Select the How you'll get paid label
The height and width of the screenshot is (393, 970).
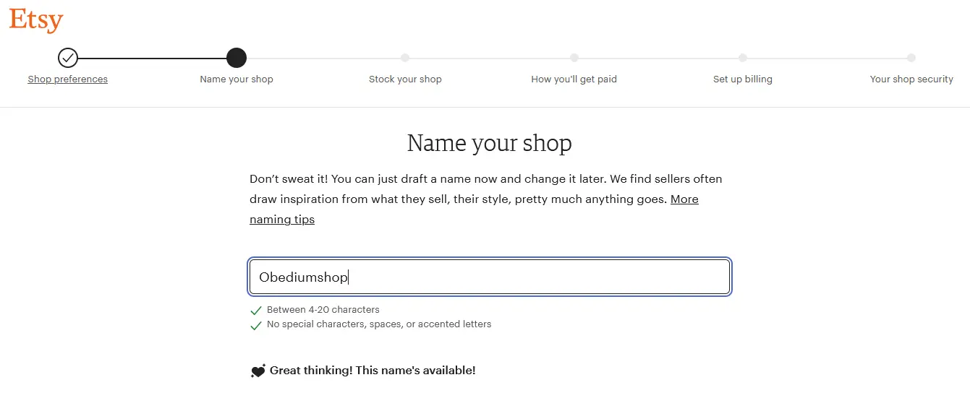pyautogui.click(x=574, y=79)
